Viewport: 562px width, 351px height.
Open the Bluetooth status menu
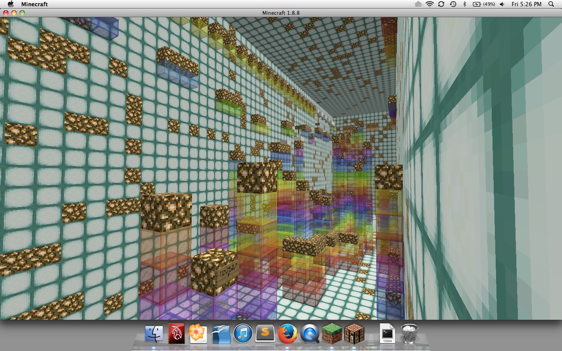click(464, 4)
